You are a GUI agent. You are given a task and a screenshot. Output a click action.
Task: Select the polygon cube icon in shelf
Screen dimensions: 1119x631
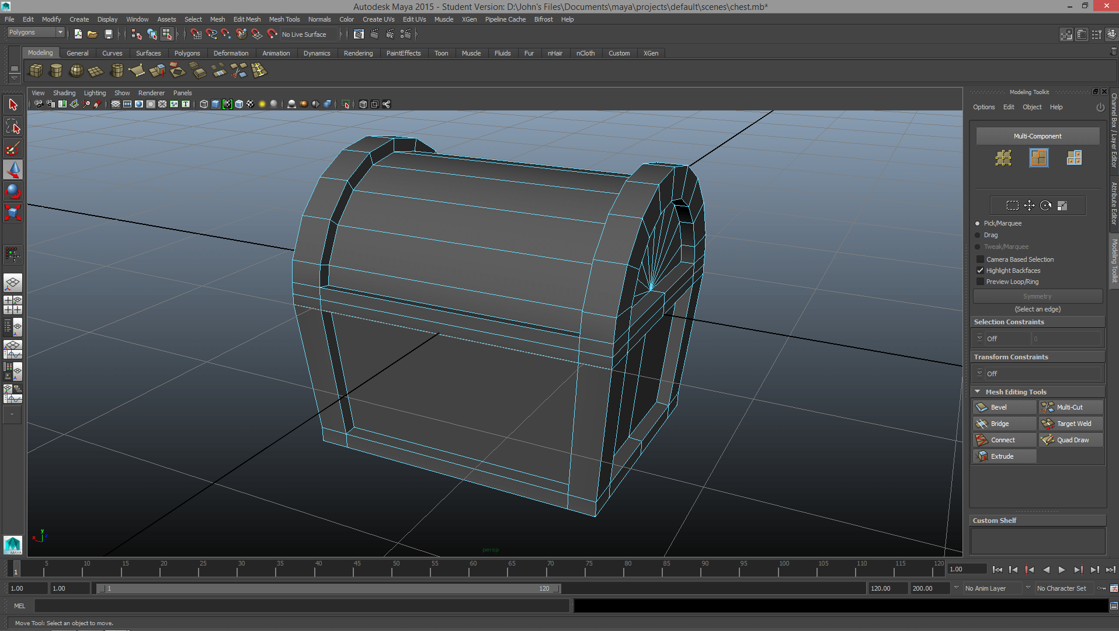[36, 71]
